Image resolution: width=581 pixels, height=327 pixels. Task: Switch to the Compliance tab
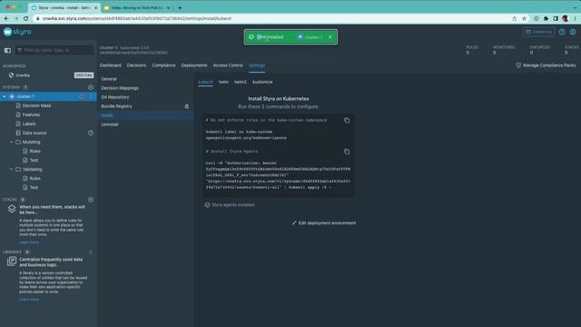click(163, 65)
